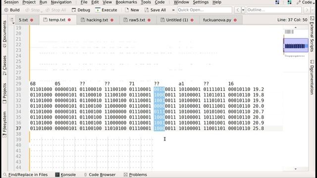Click the Build toolbar button
317x178 pixels.
tap(12, 10)
